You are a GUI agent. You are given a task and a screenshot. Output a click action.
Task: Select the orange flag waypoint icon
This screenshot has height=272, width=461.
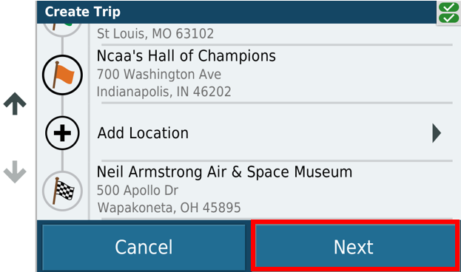tap(62, 75)
